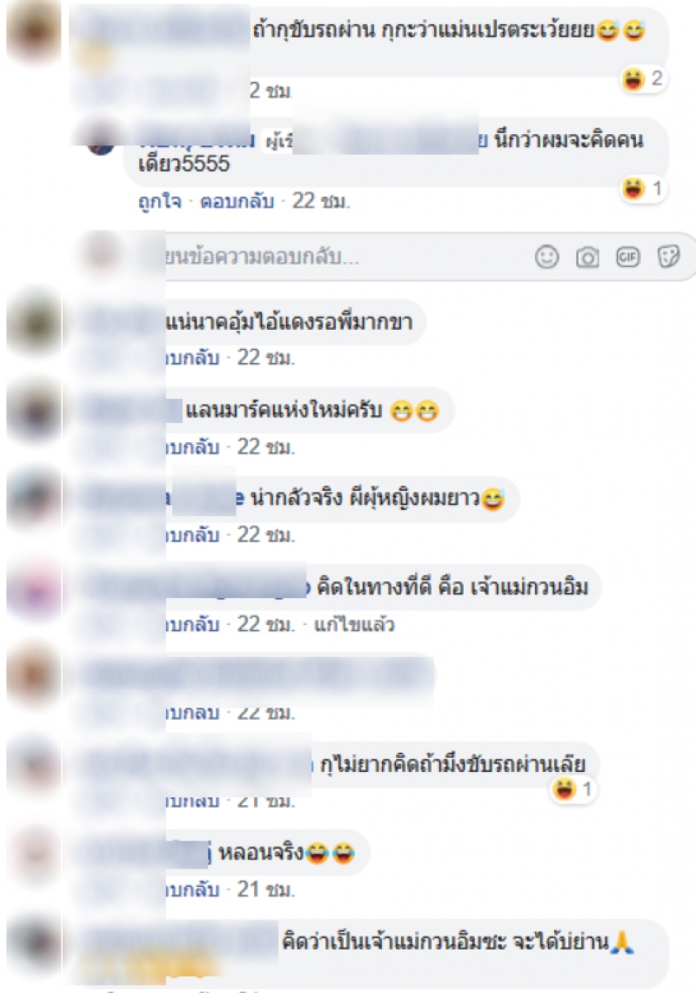The height and width of the screenshot is (993, 696).
Task: View haha reaction on กูไม่ยากคิด comment
Action: [573, 789]
